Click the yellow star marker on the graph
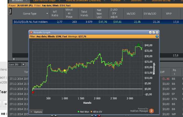183x117 pixels. tap(65, 71)
